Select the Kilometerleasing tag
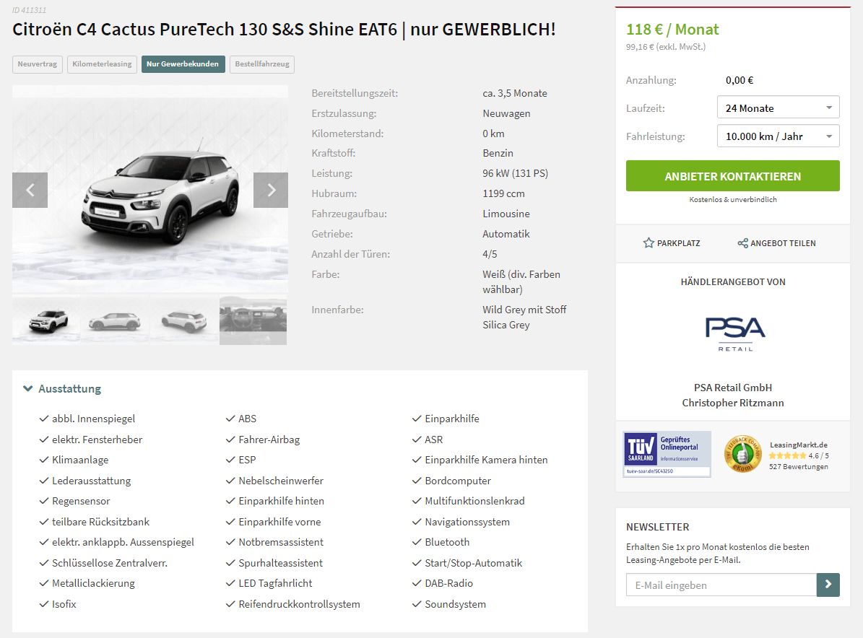863x638 pixels. [102, 64]
